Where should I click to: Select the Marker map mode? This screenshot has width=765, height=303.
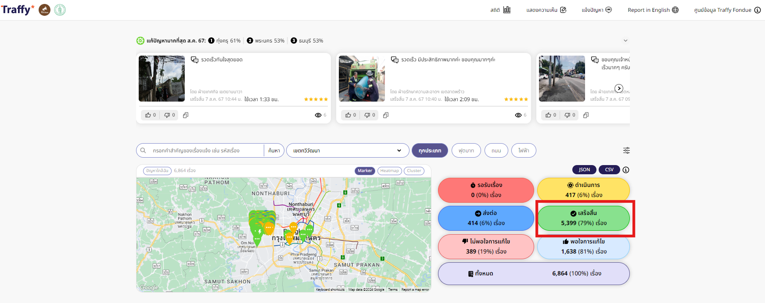coord(365,171)
